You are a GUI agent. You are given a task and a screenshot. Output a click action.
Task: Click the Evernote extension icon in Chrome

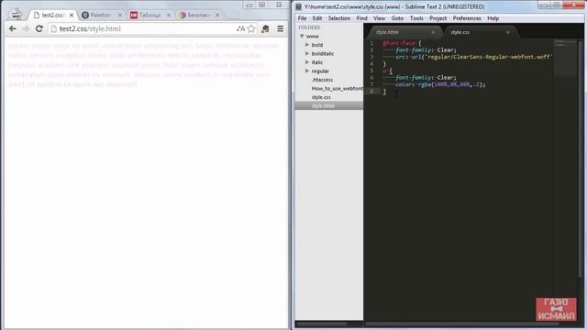(265, 28)
